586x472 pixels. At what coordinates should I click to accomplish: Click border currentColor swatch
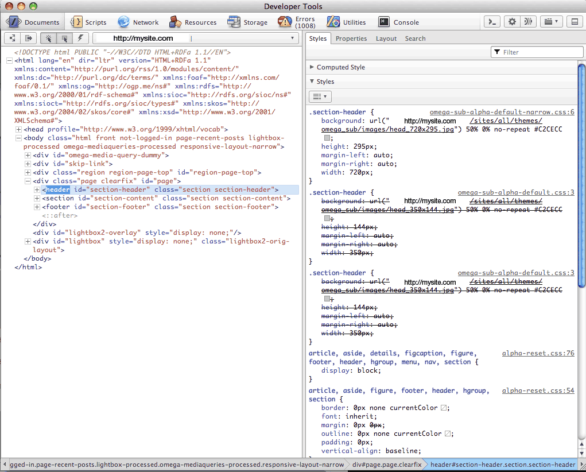tap(443, 408)
